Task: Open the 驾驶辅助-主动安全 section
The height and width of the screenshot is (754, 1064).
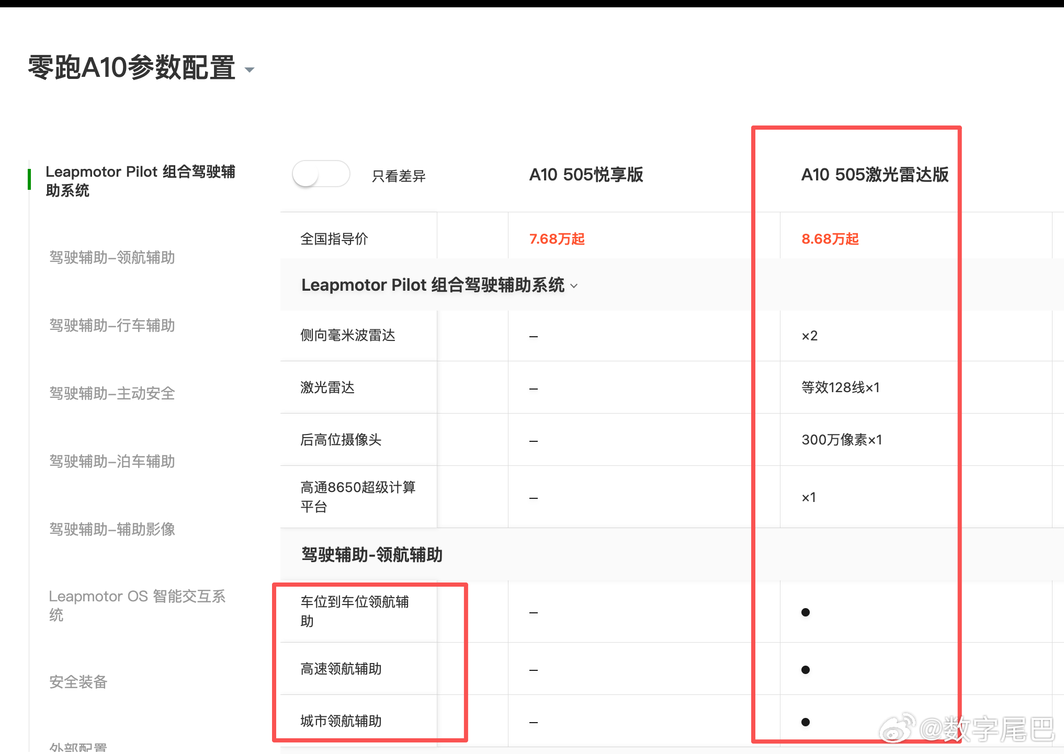Action: (112, 394)
